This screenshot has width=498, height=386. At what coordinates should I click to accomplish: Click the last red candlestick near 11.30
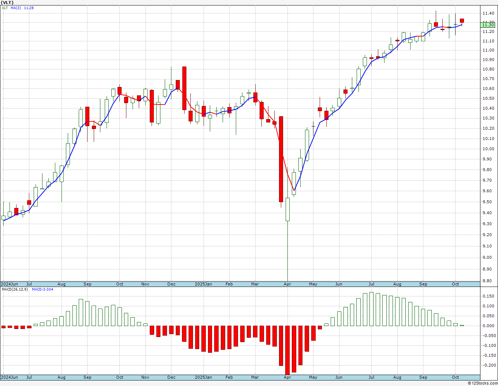462,21
